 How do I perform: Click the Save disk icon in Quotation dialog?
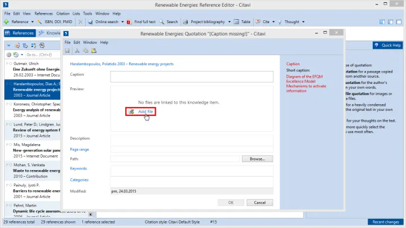click(67, 51)
